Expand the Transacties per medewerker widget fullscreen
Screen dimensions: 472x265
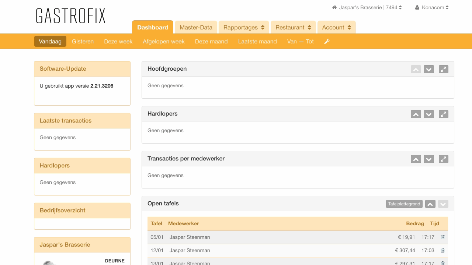click(443, 159)
